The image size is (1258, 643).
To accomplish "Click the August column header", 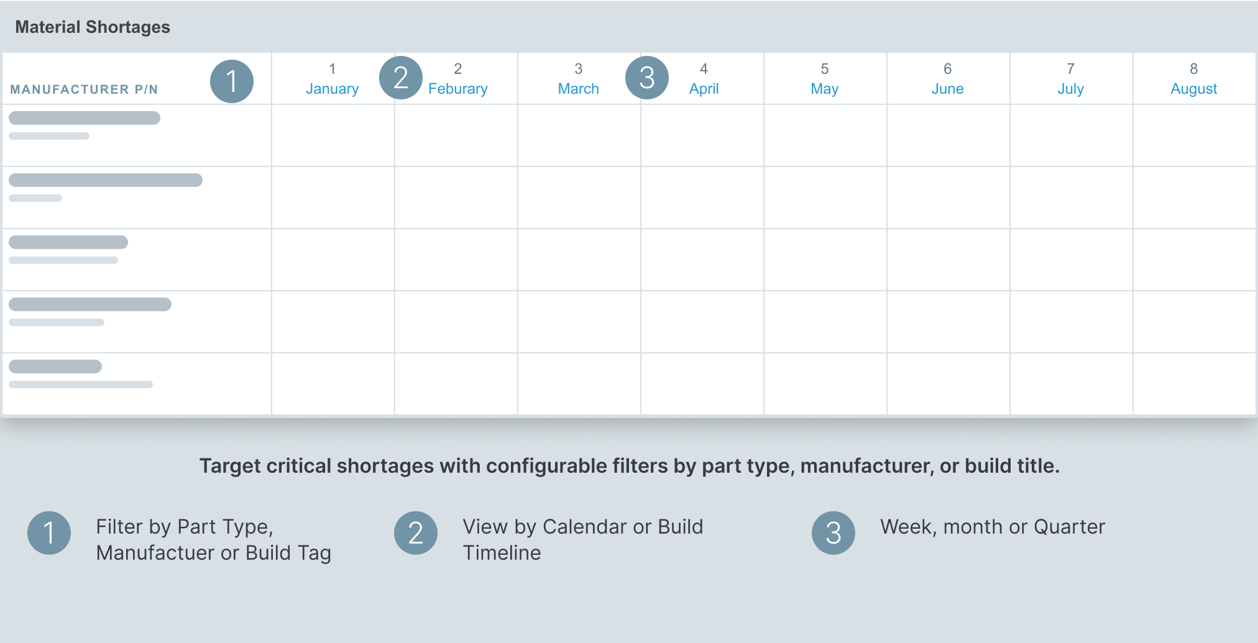I will point(1194,79).
